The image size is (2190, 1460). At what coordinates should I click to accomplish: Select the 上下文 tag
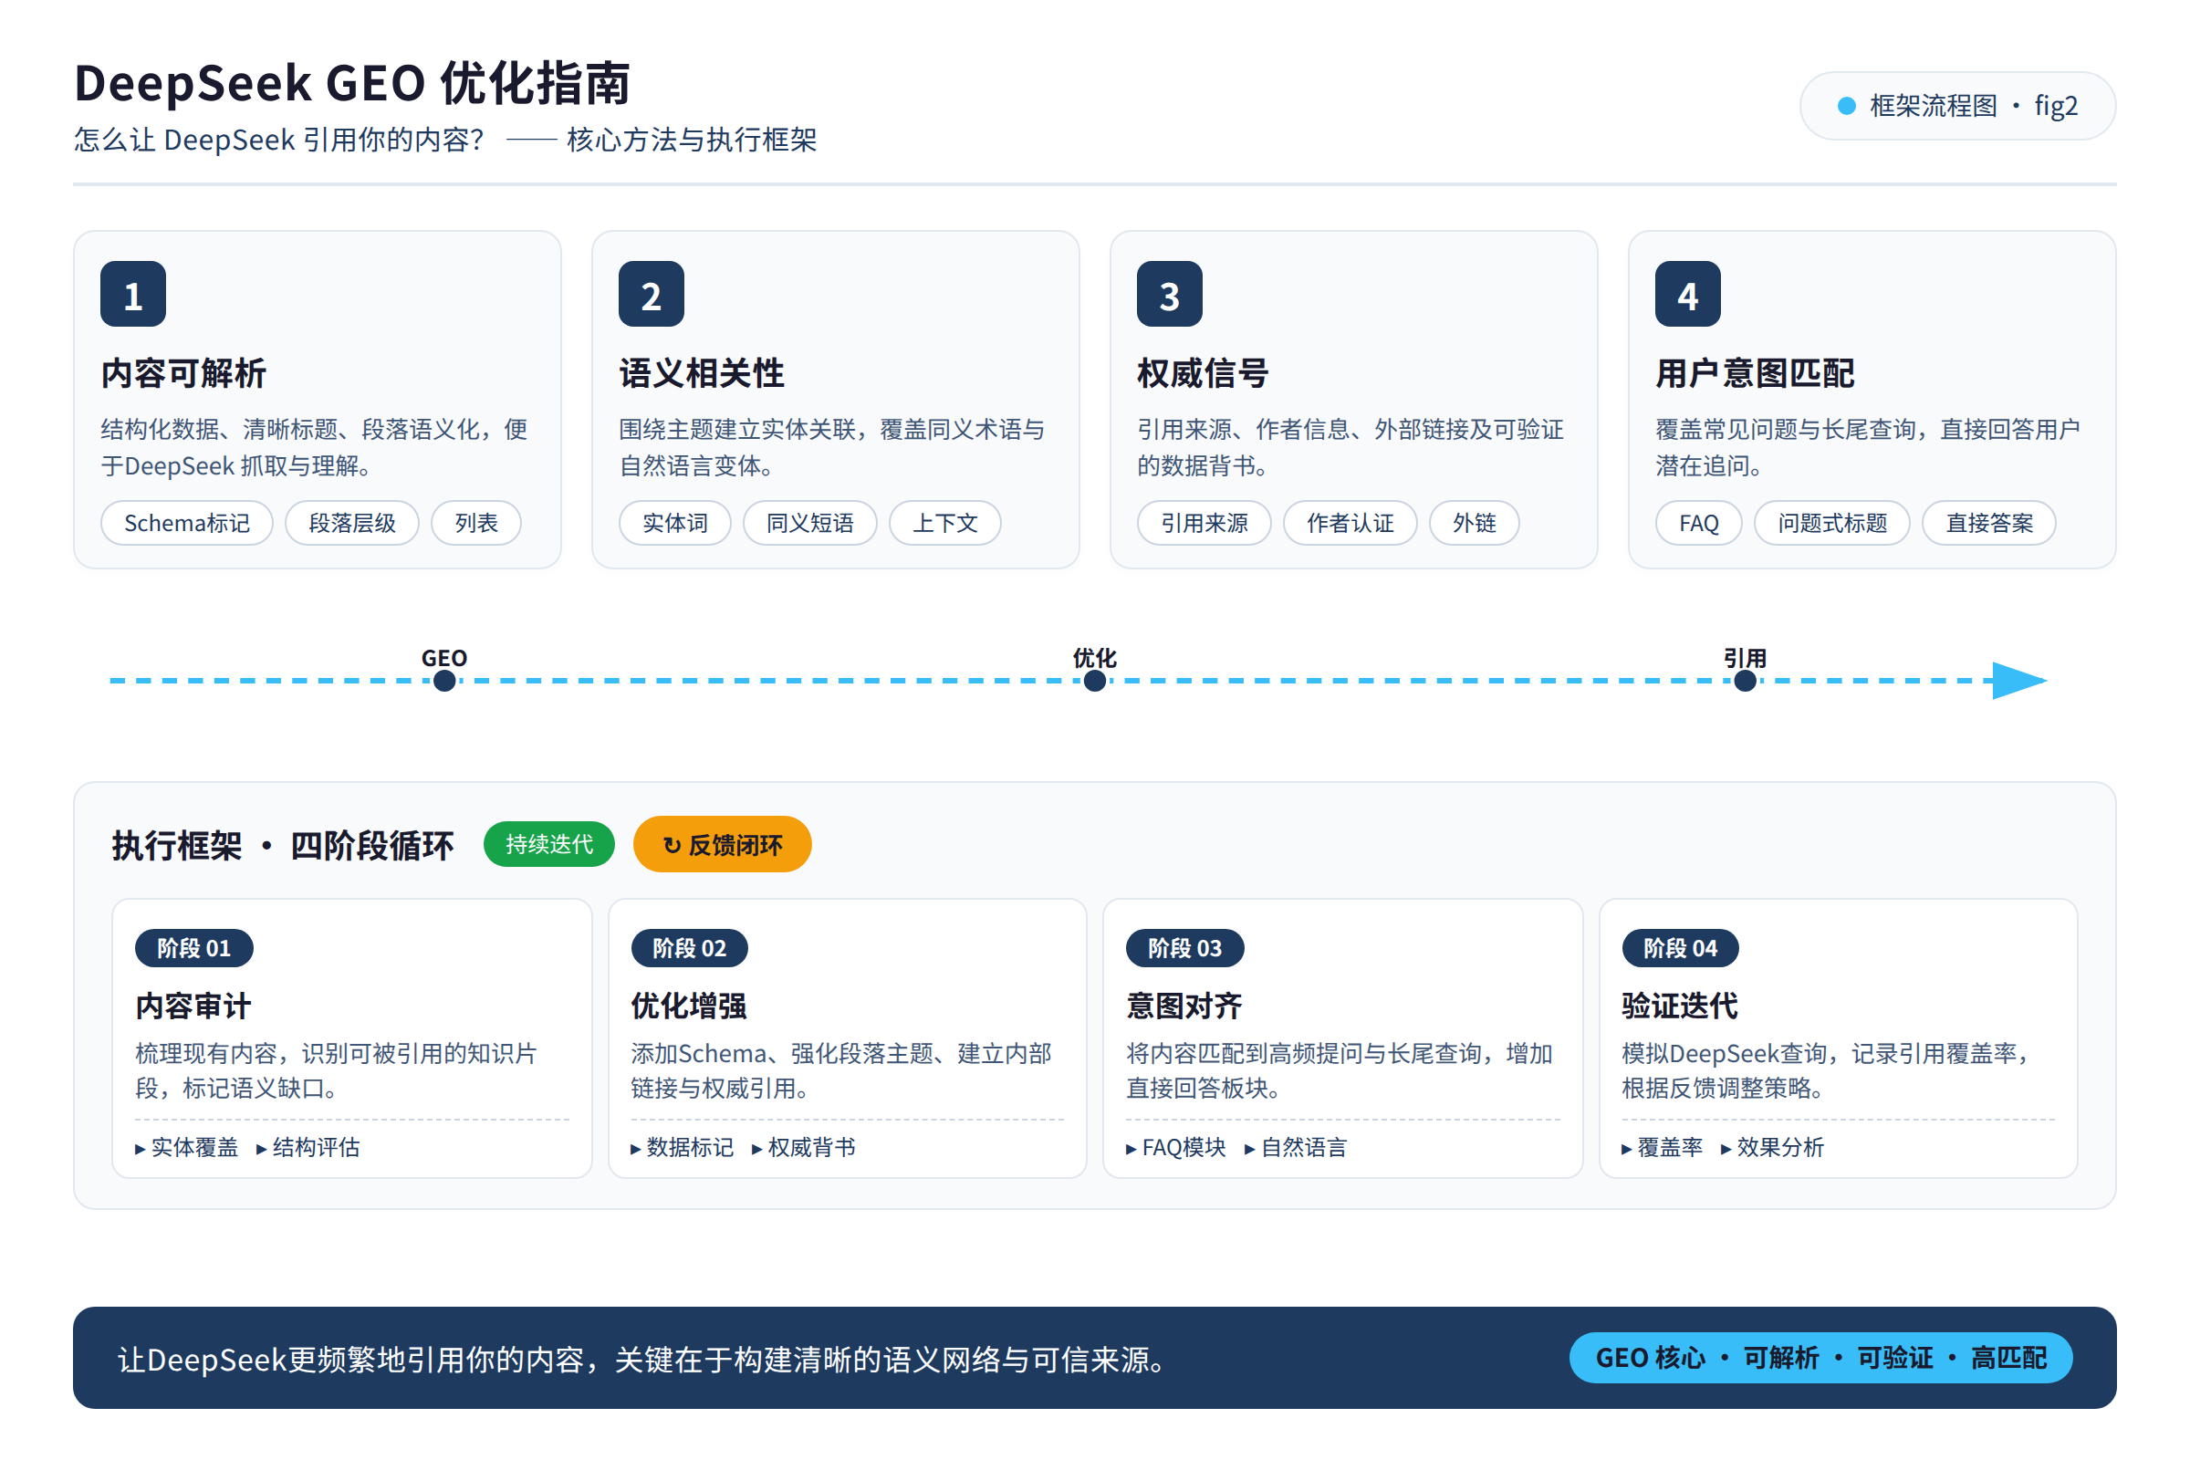coord(945,523)
